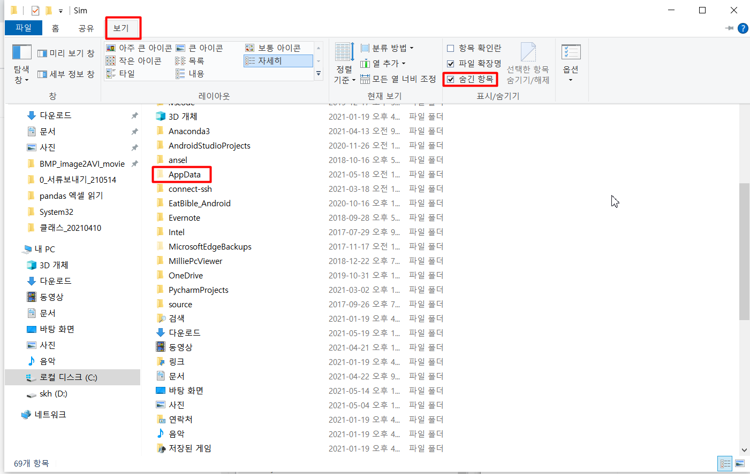This screenshot has width=750, height=474.
Task: Switch to the 홈 ribbon tab
Action: pyautogui.click(x=55, y=28)
